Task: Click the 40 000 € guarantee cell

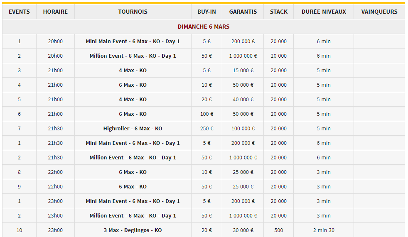Action: tap(243, 100)
